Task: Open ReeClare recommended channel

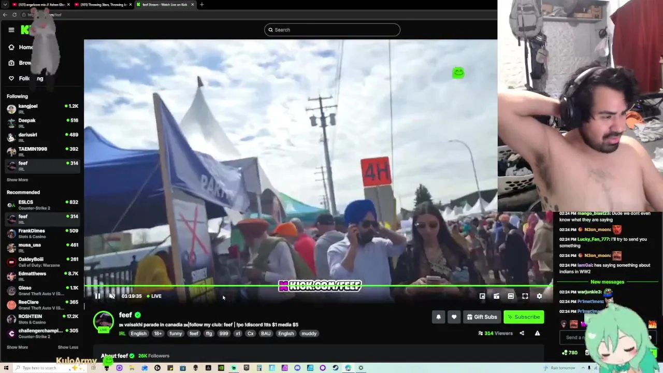Action: pyautogui.click(x=42, y=304)
